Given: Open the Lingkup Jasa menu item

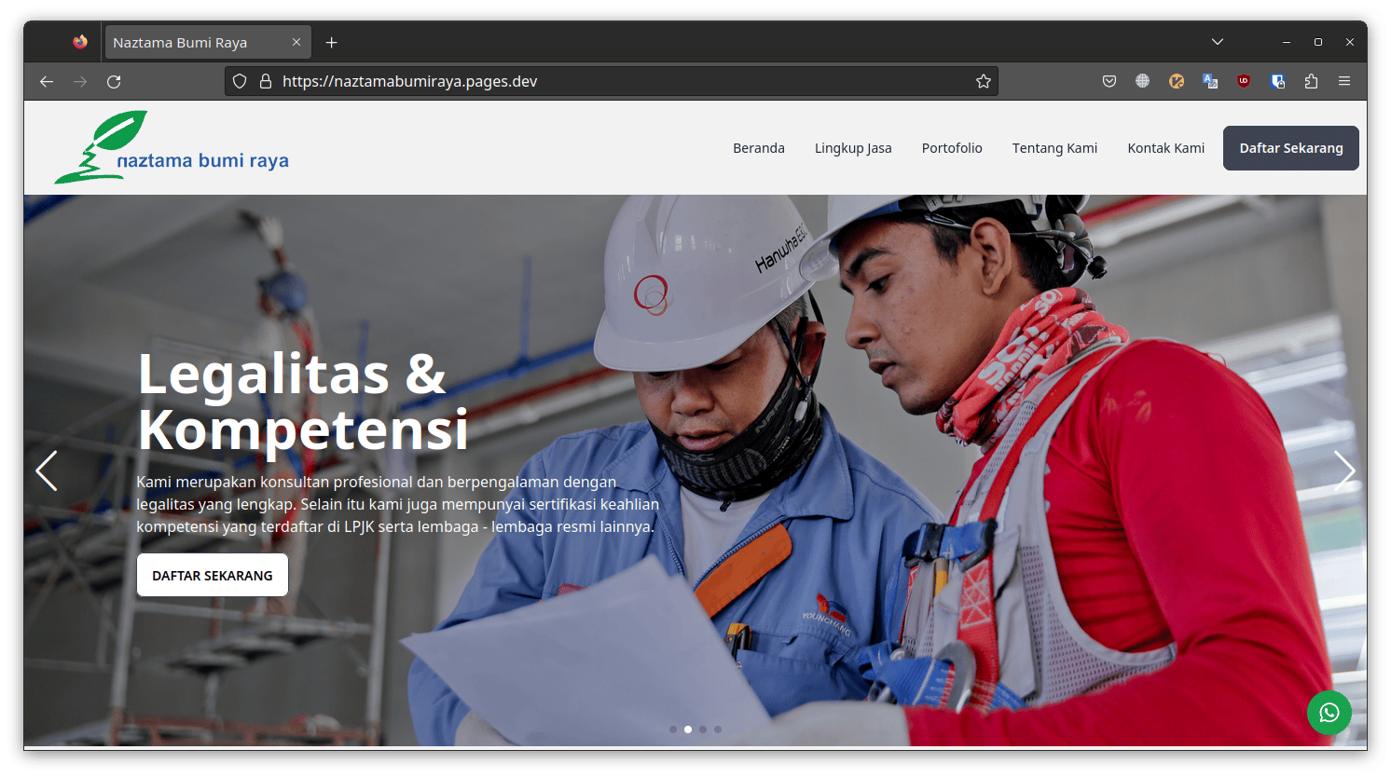Looking at the screenshot, I should [x=853, y=148].
